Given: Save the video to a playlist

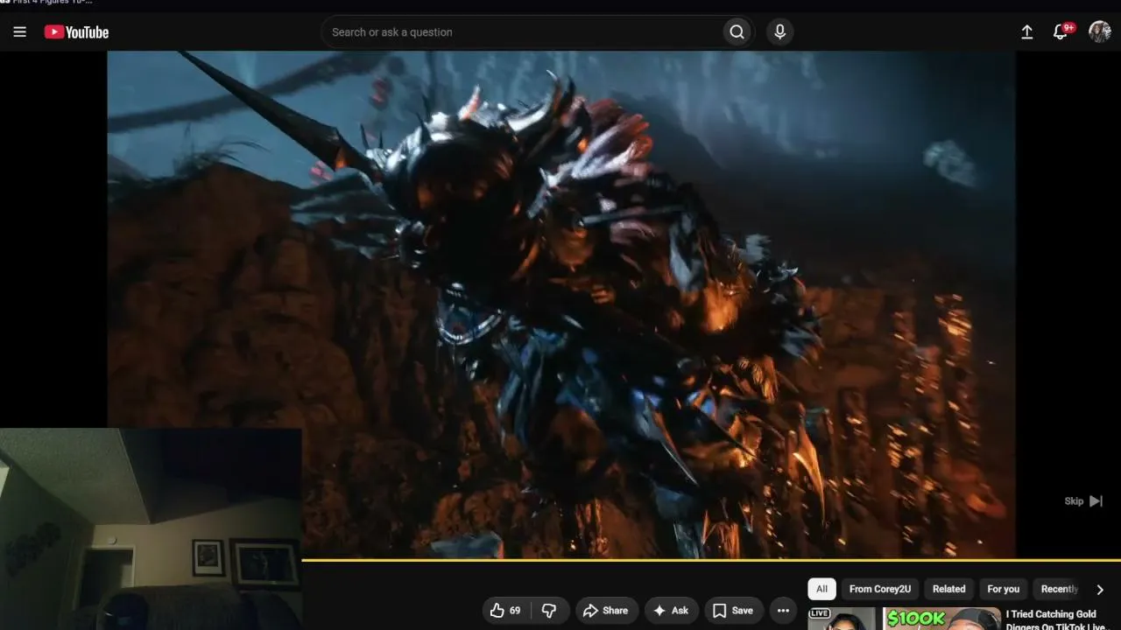Looking at the screenshot, I should [x=733, y=611].
